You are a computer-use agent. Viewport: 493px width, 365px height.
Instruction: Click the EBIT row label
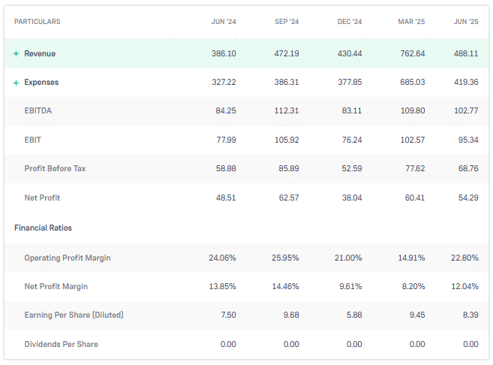click(32, 140)
